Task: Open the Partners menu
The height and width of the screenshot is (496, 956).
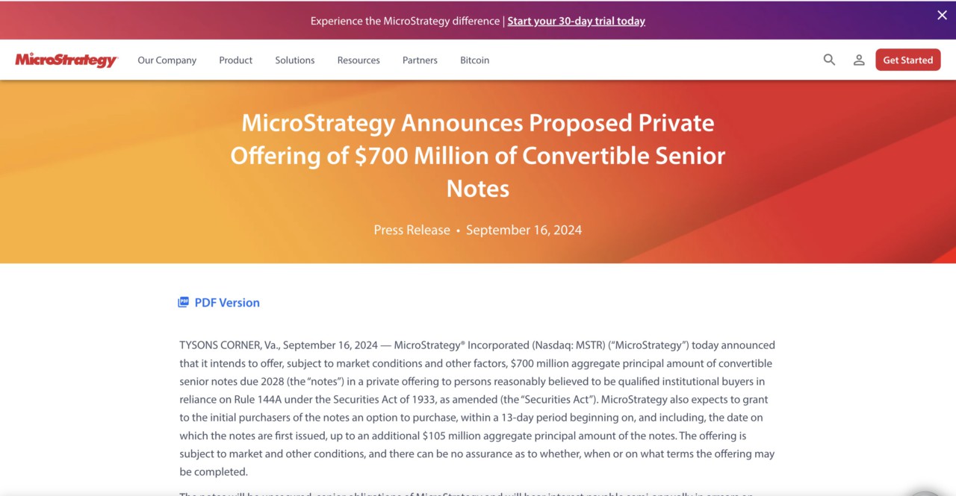Action: (x=419, y=60)
